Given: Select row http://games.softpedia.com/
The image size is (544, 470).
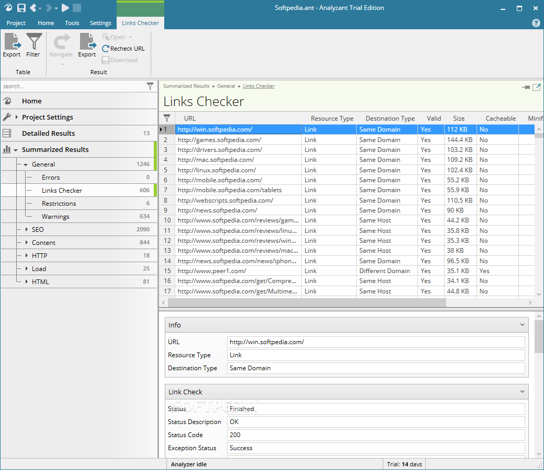Looking at the screenshot, I should point(347,139).
